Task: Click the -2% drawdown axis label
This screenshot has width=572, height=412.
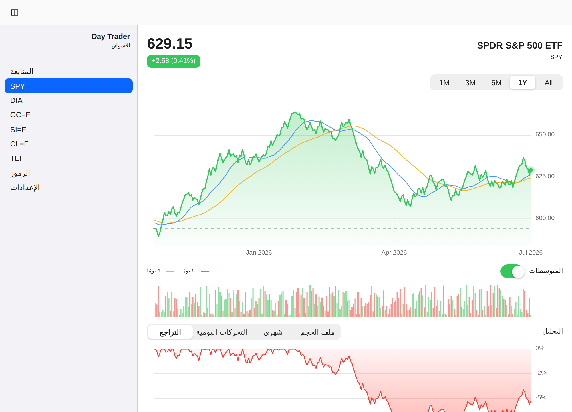Action: (x=541, y=373)
